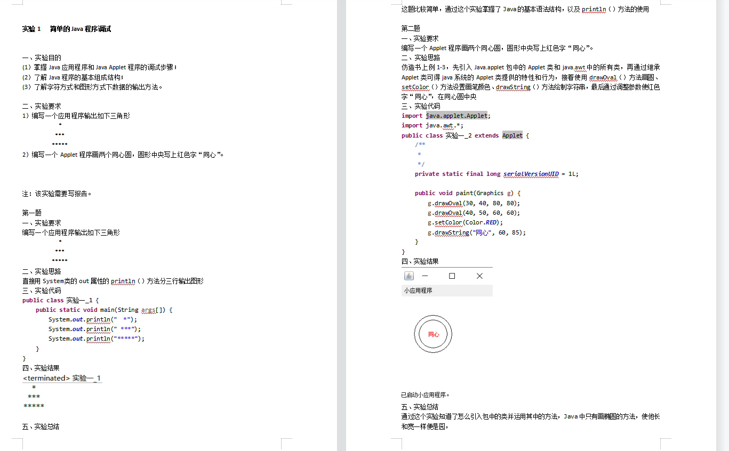Click the X icon in the embedded applet window
Image resolution: width=729 pixels, height=451 pixels.
point(479,276)
